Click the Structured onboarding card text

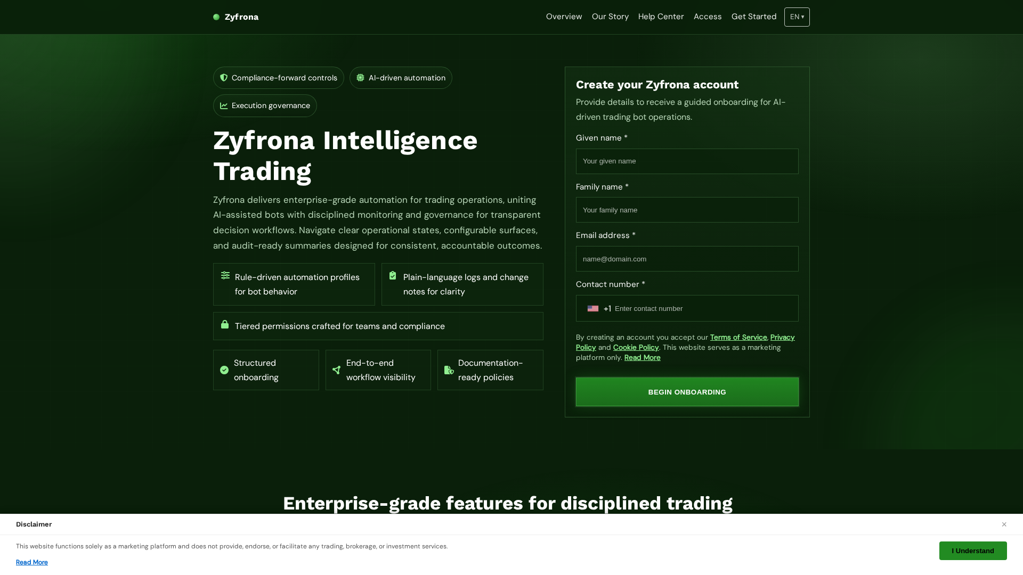click(x=256, y=370)
